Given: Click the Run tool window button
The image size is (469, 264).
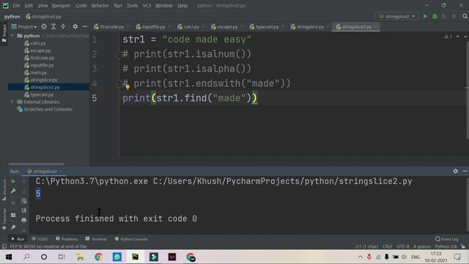Looking at the screenshot, I should (18, 239).
